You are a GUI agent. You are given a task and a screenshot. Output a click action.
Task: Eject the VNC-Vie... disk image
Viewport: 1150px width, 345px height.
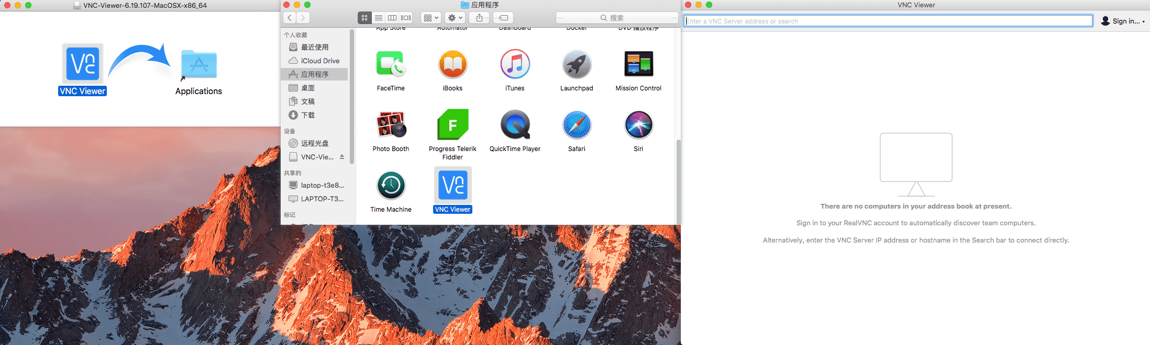[x=342, y=157]
